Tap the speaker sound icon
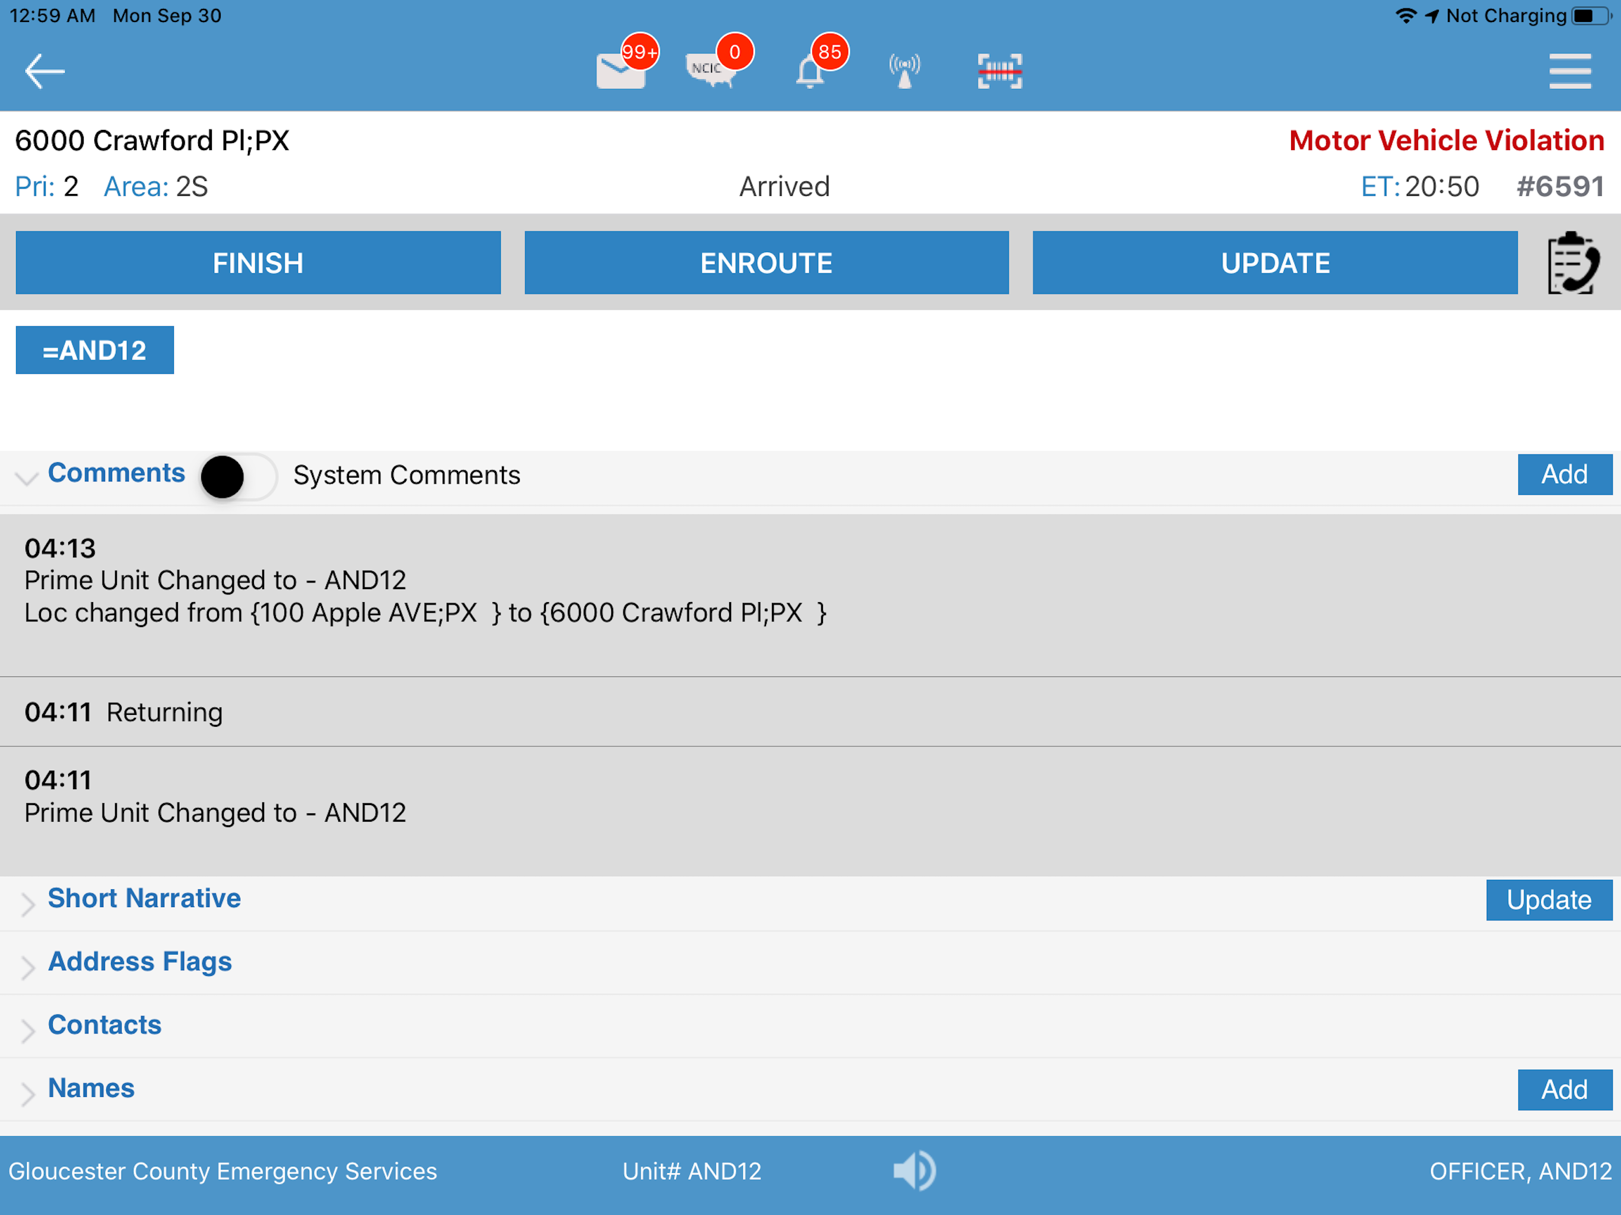The image size is (1621, 1215). 914,1171
